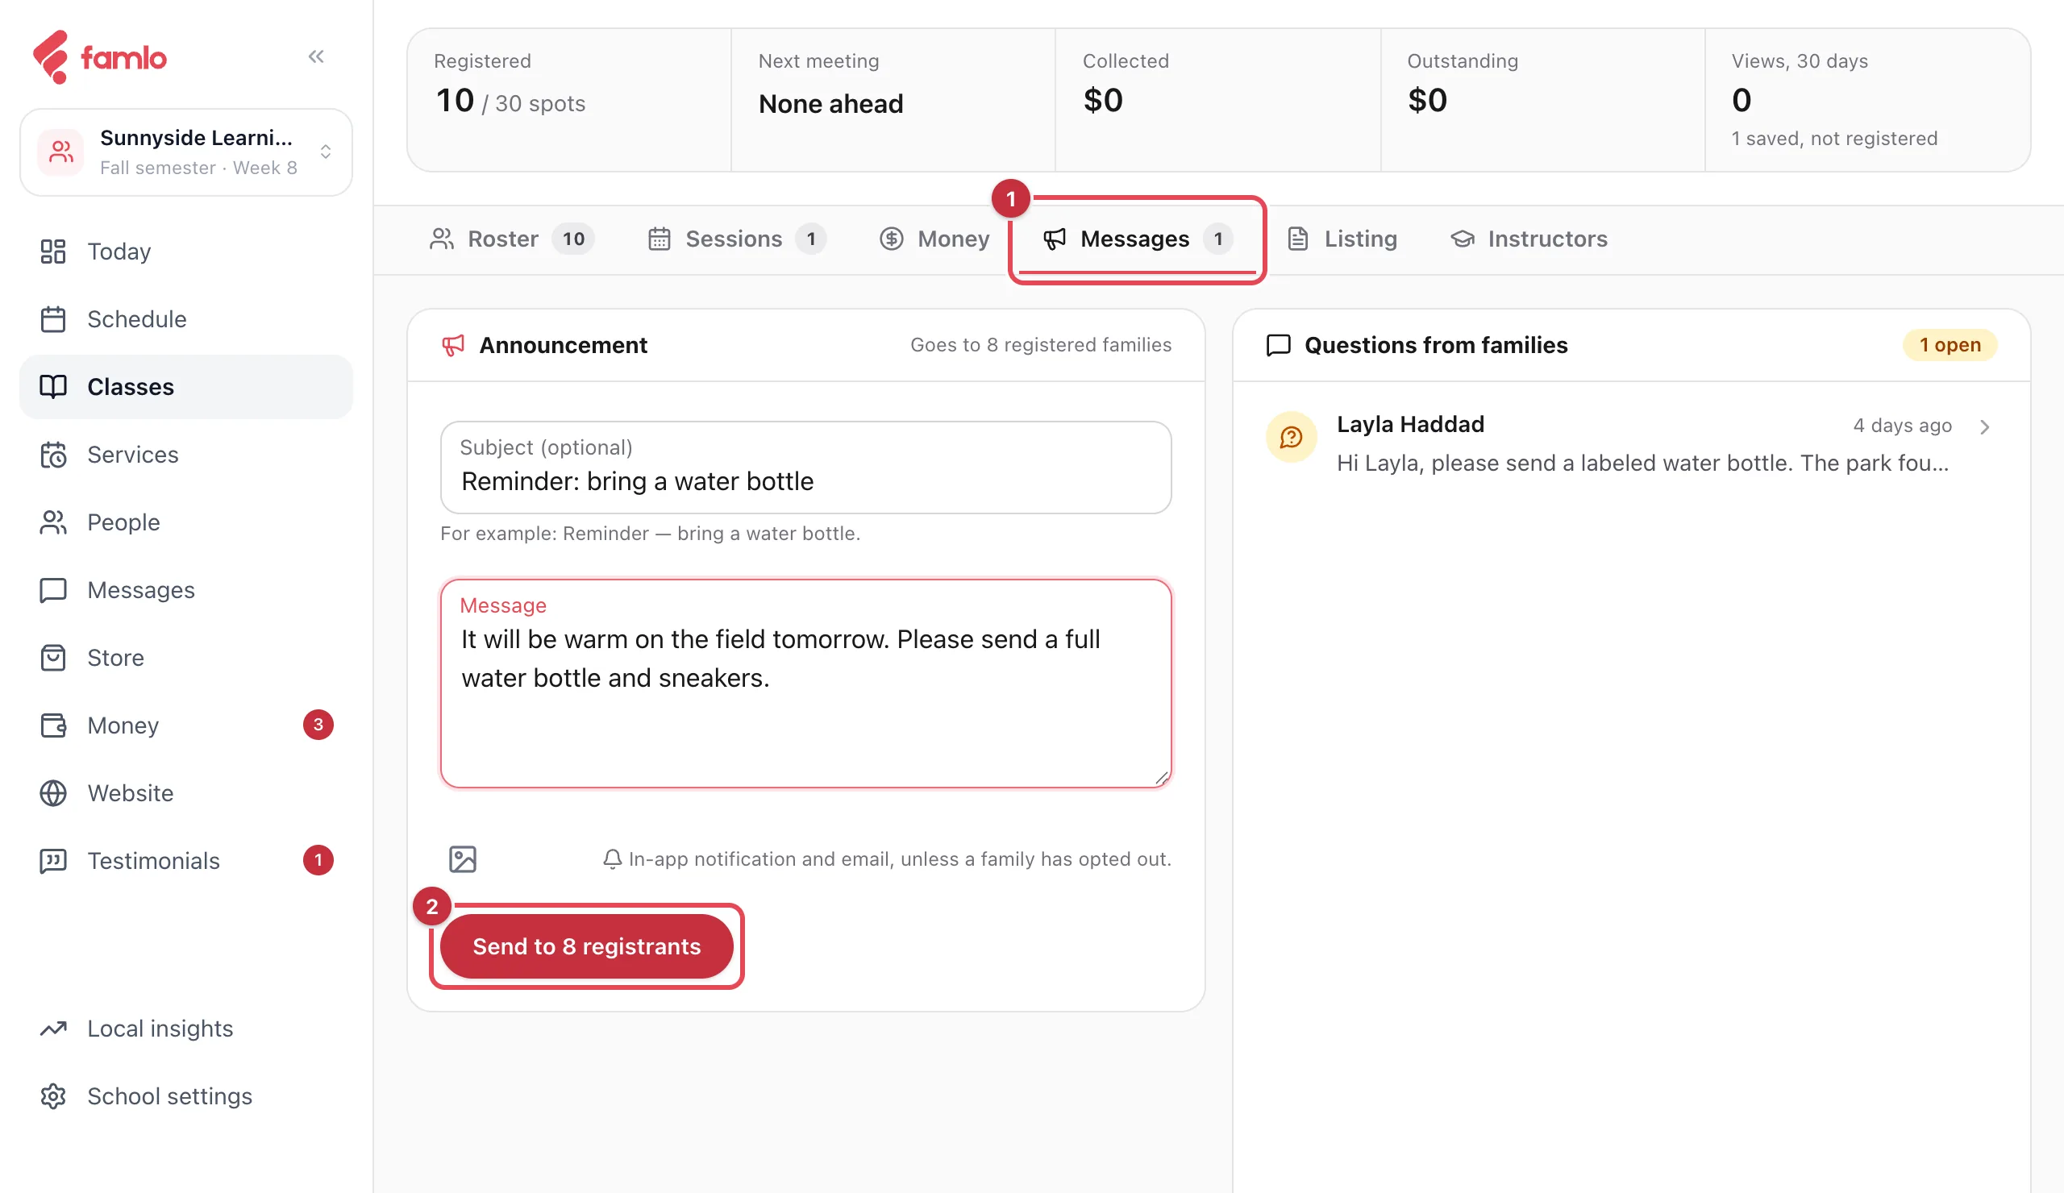The image size is (2064, 1193).
Task: Click the Views, 30 days stat
Action: [1867, 100]
